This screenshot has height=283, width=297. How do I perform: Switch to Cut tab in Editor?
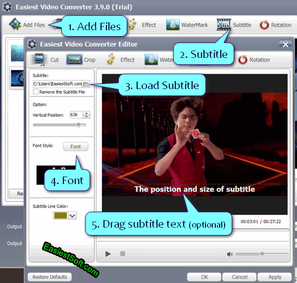coord(45,60)
